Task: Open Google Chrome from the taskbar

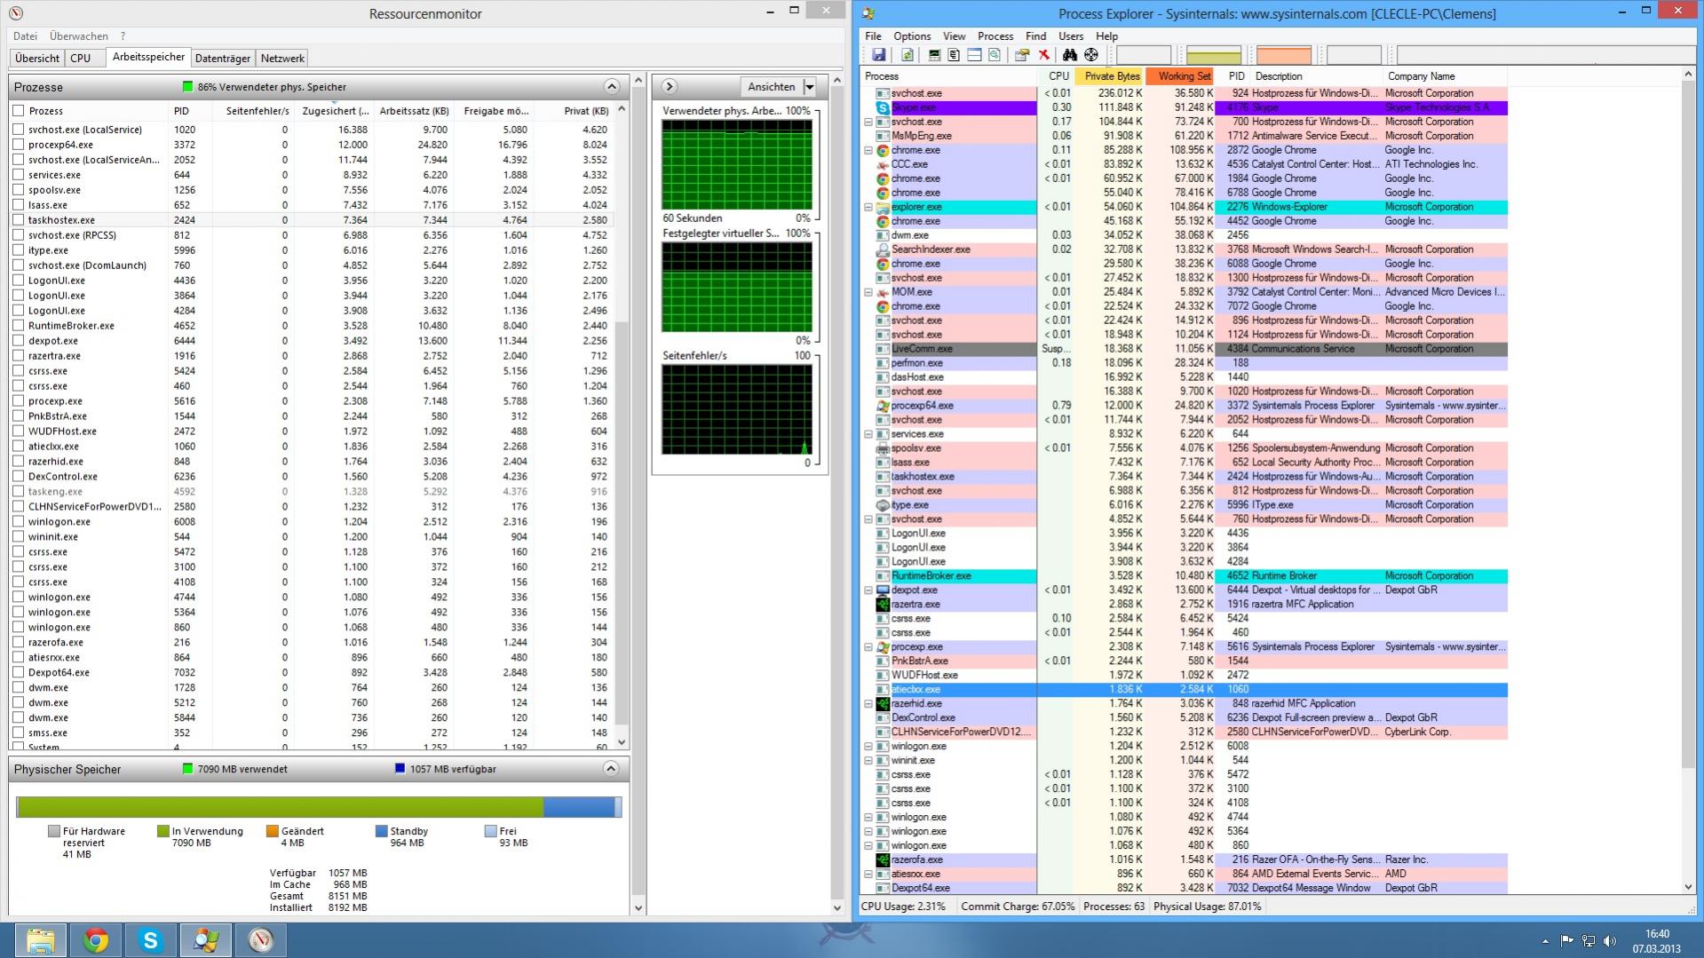Action: click(x=96, y=940)
